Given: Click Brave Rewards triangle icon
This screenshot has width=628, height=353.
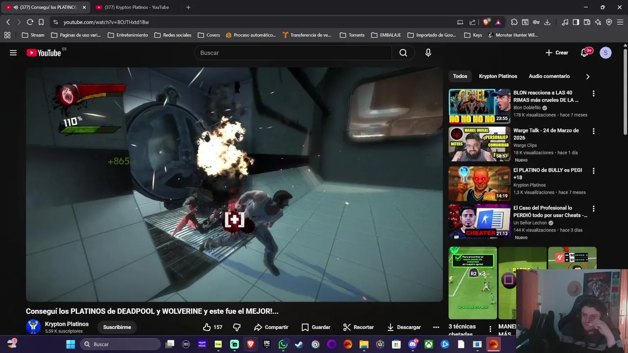Looking at the screenshot, I should pyautogui.click(x=498, y=22).
